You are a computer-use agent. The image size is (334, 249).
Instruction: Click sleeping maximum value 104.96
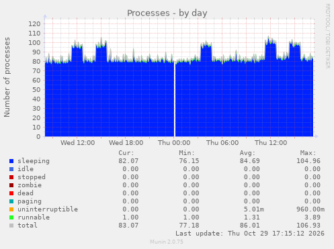coord(308,161)
